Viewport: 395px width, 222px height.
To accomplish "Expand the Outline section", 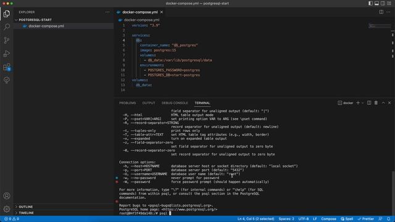I will tap(26, 207).
